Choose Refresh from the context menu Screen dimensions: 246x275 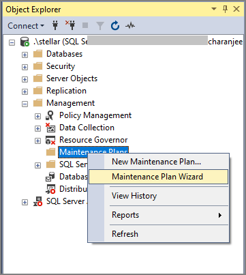click(158, 234)
